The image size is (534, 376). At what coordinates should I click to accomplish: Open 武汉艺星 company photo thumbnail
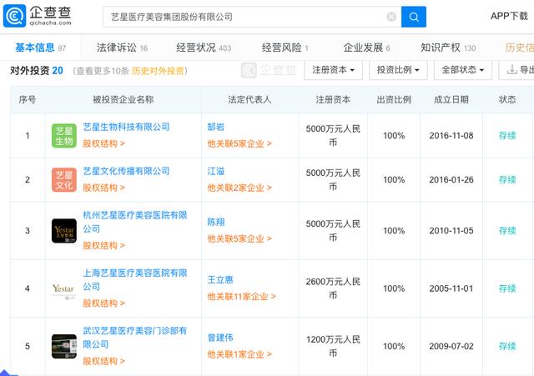tap(64, 346)
